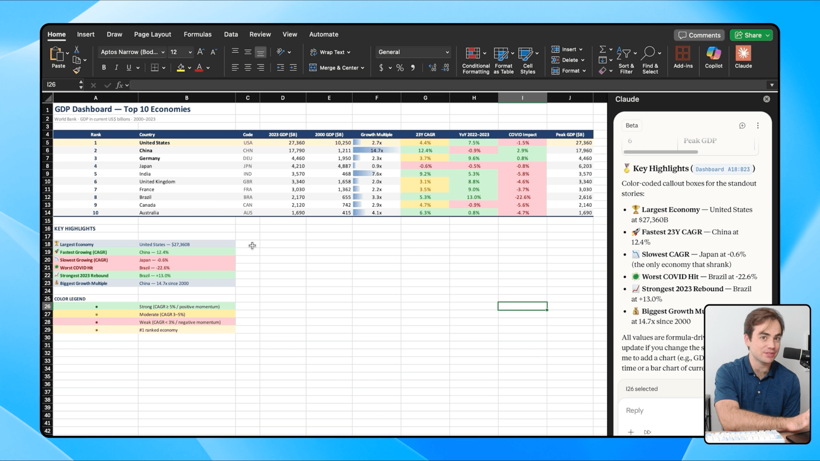Open Sort & Filter options
Screen dimensions: 820x461
tap(626, 60)
